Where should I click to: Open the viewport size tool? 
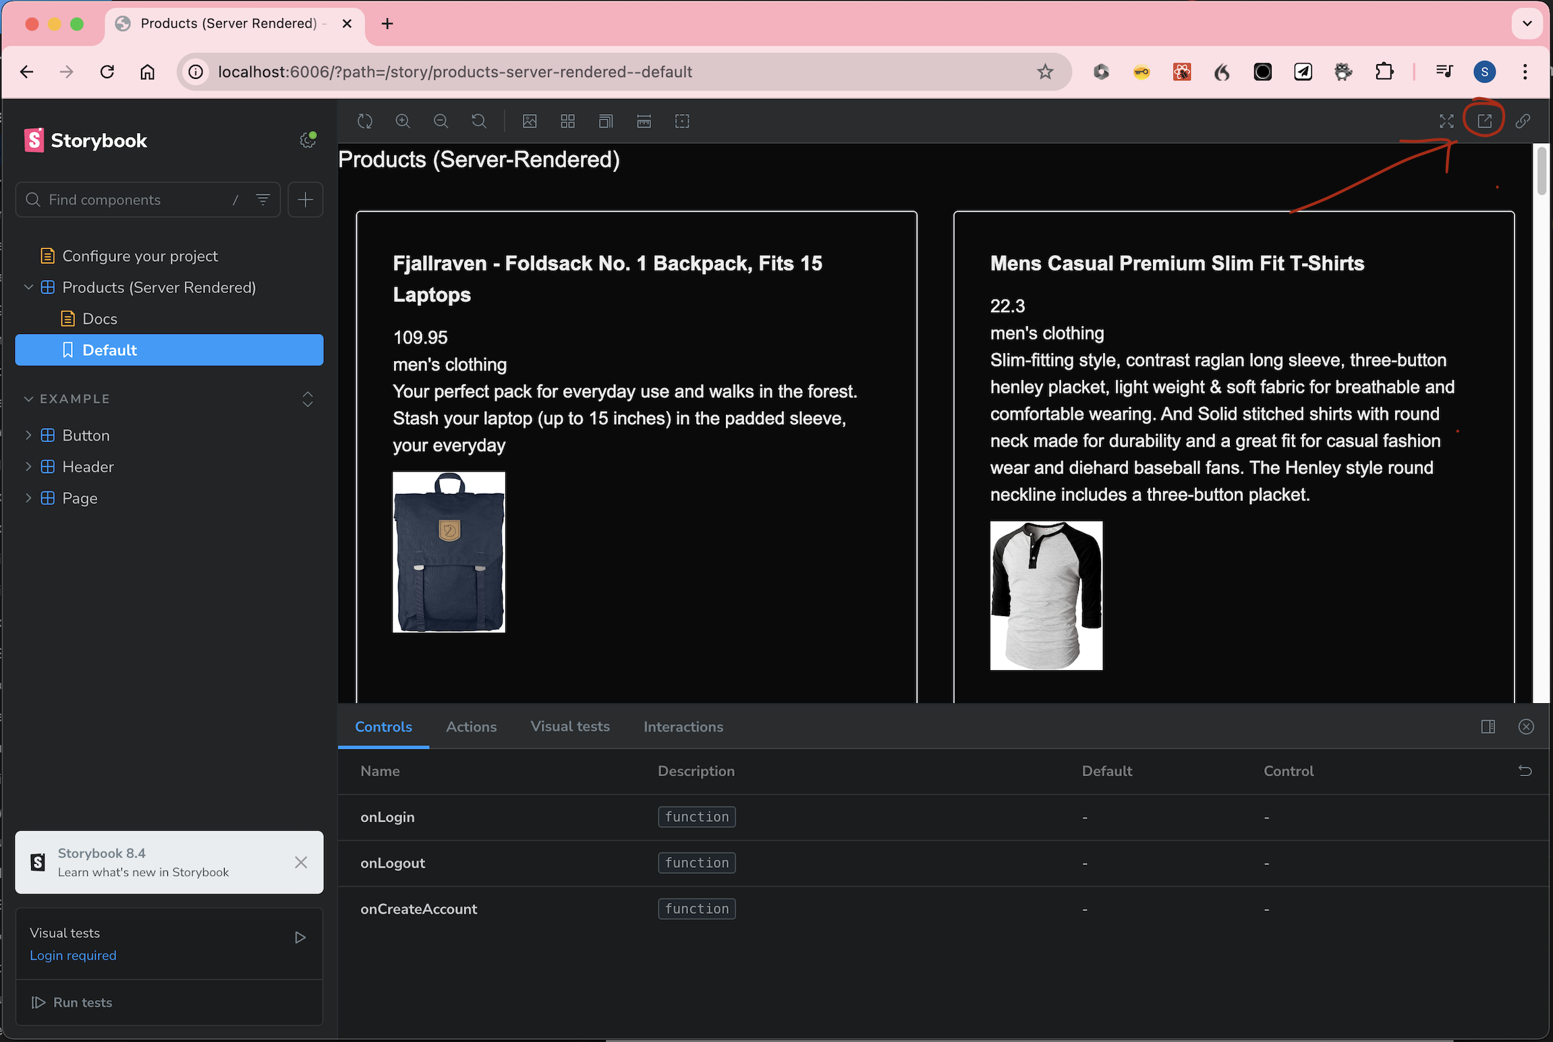tap(606, 121)
